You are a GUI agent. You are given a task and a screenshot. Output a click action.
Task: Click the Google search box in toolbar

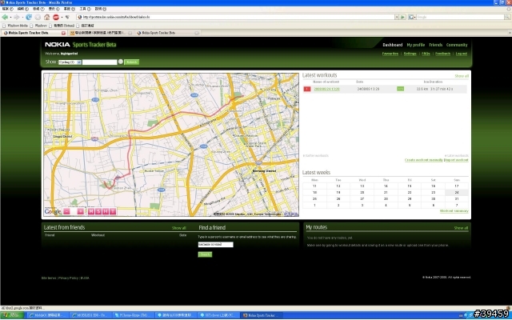tap(461, 17)
